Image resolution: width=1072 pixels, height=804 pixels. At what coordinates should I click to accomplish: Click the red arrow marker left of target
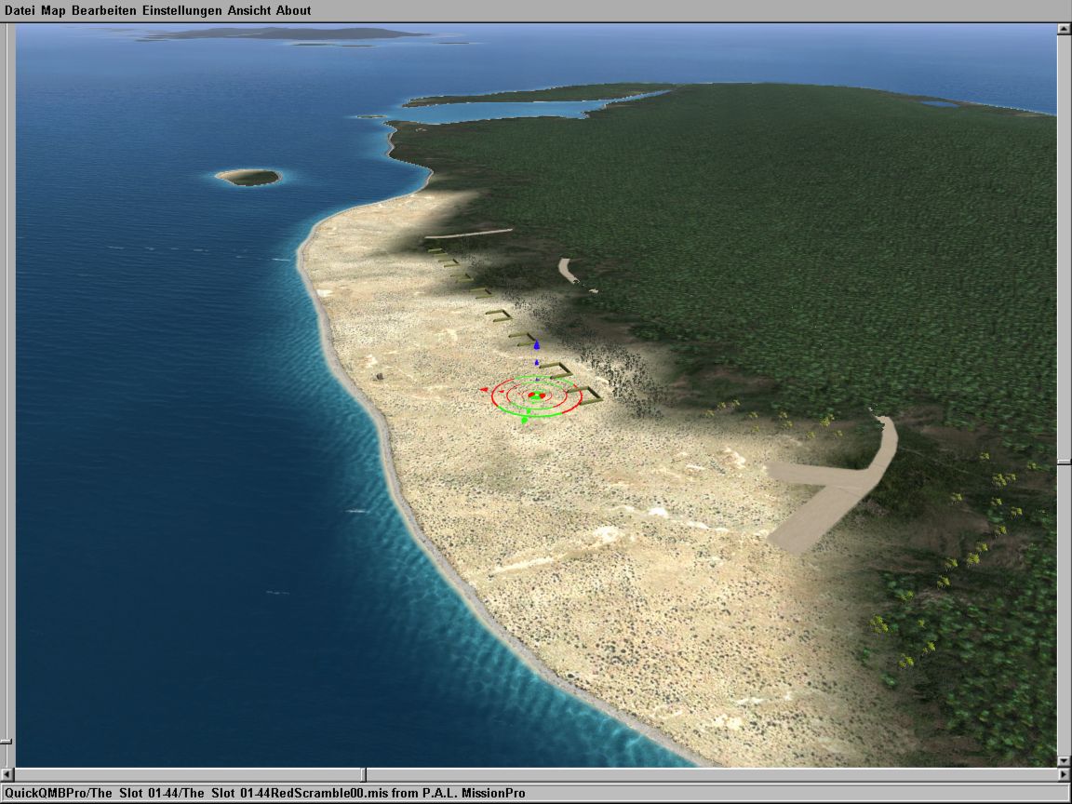tap(484, 390)
